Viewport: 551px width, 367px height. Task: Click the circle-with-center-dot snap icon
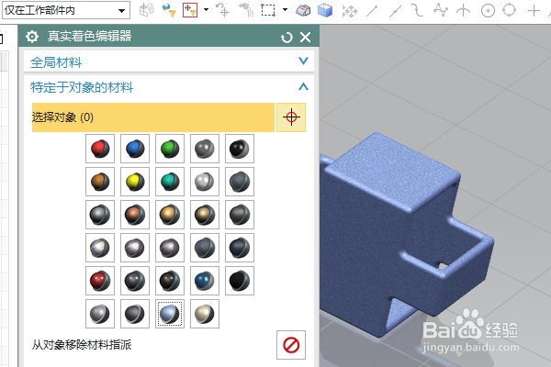click(488, 11)
